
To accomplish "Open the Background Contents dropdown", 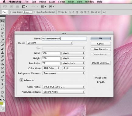I will [64, 73].
